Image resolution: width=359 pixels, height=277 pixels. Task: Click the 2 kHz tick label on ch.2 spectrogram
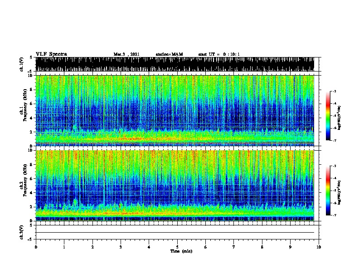click(31, 207)
